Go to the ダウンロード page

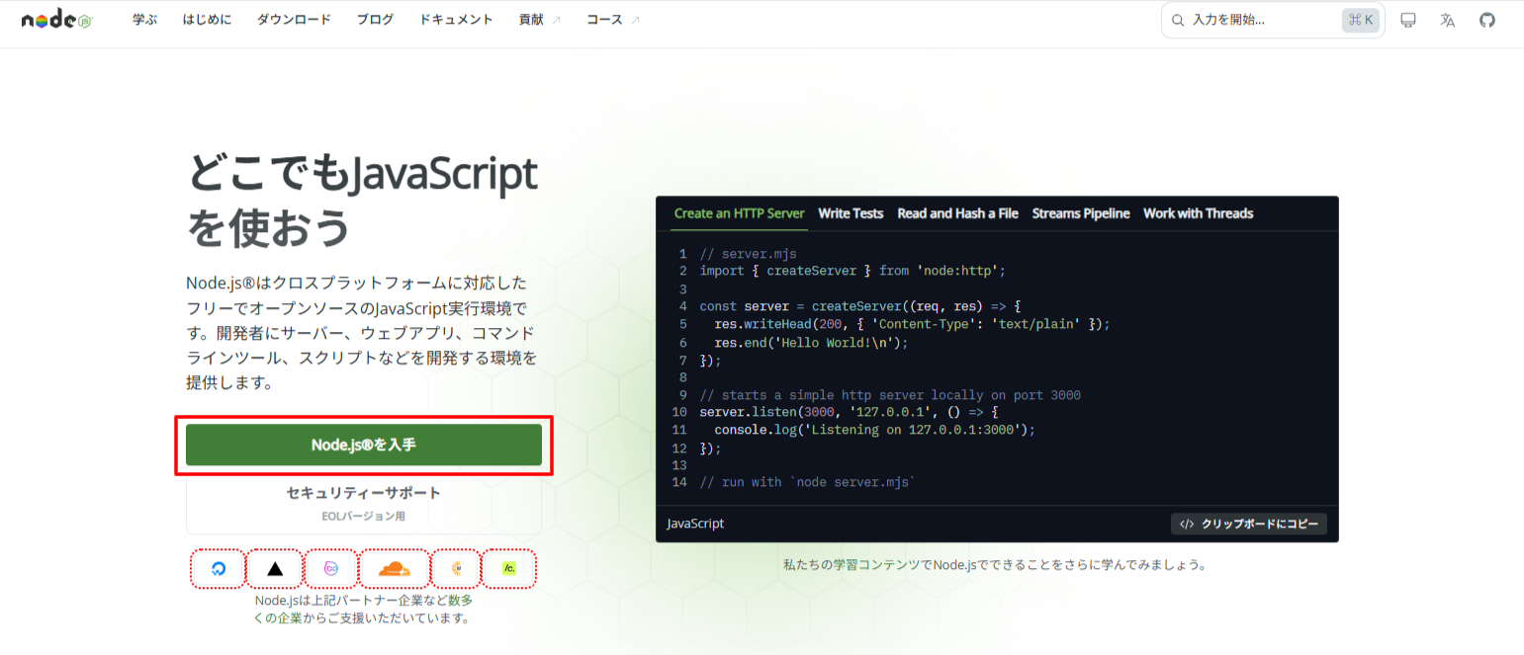(294, 20)
